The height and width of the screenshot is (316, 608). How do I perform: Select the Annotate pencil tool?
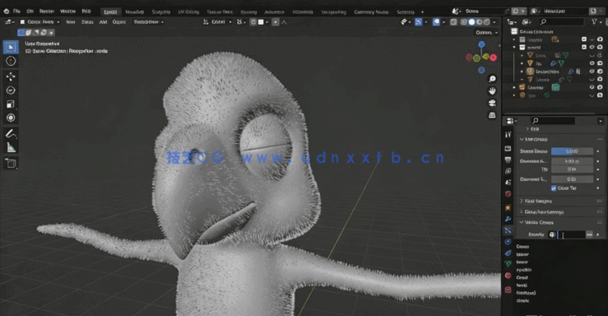click(11, 134)
